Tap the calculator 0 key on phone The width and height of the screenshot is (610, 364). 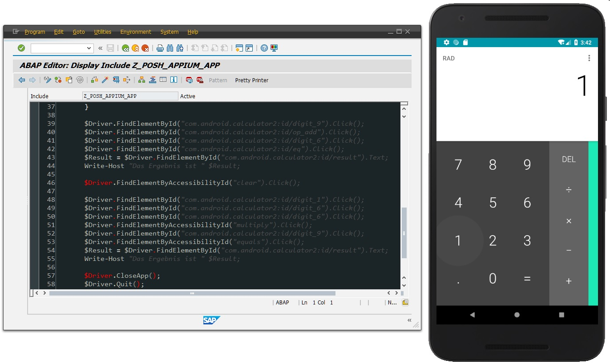coord(493,279)
